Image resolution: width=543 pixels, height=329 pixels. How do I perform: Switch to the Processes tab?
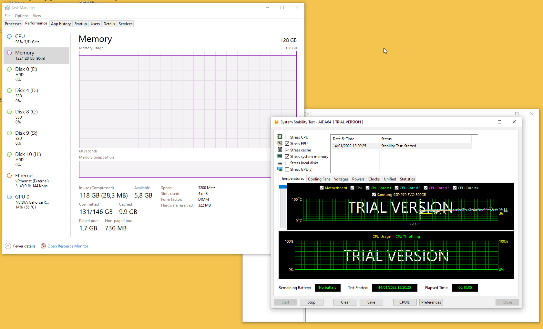click(x=13, y=24)
